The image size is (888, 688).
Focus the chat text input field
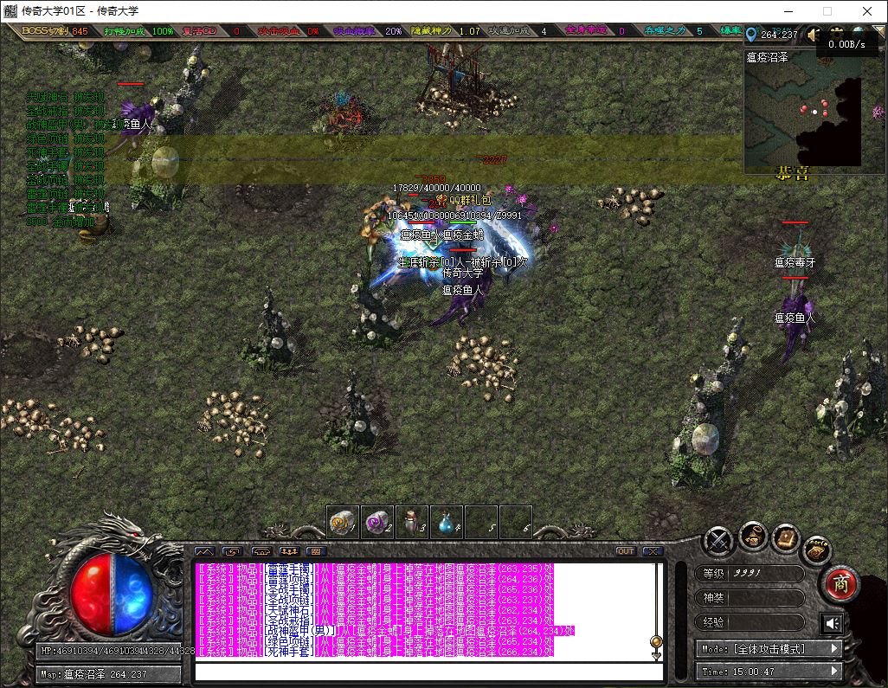click(x=429, y=672)
